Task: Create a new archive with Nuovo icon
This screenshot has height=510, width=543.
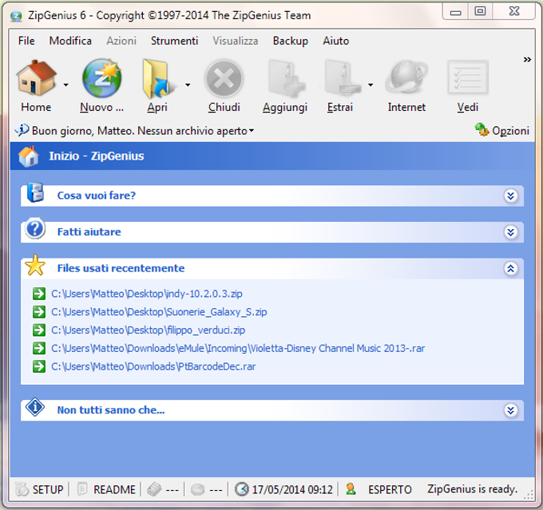Action: click(x=102, y=78)
